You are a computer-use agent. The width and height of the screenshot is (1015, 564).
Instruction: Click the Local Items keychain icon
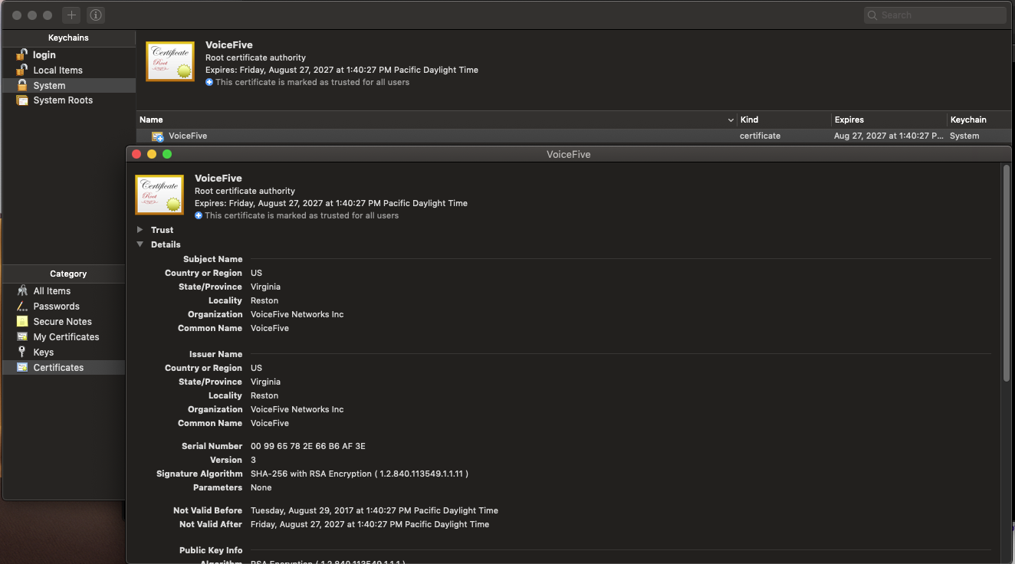22,70
